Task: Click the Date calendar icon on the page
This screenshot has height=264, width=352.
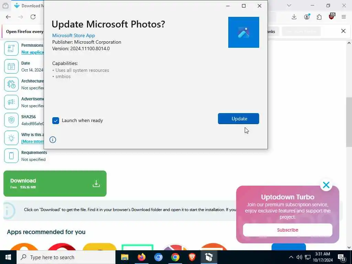Action: [11, 66]
